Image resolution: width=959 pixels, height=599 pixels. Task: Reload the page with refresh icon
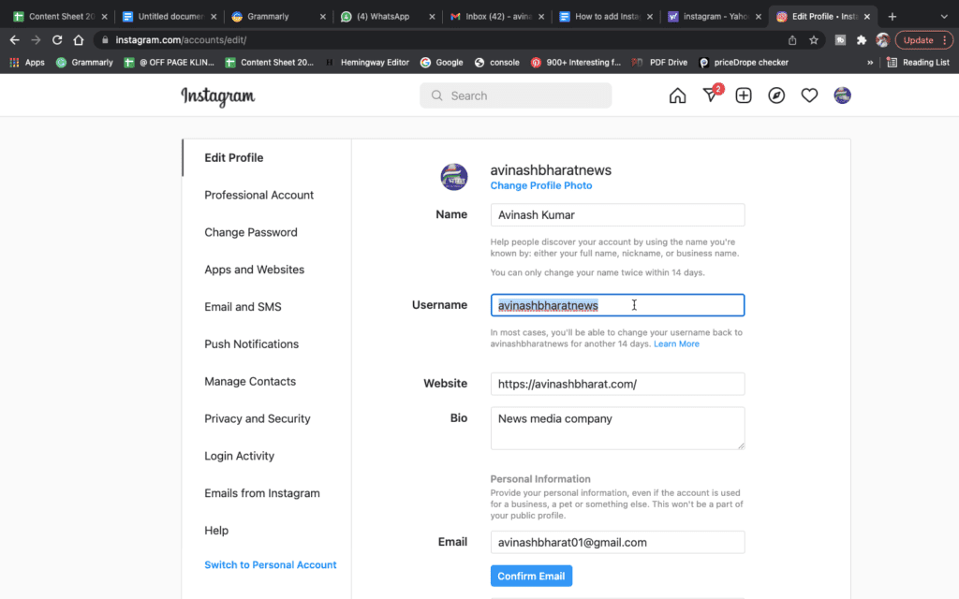click(x=57, y=39)
